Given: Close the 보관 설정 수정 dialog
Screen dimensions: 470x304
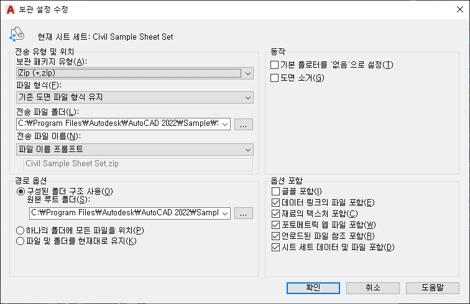Looking at the screenshot, I should (x=460, y=9).
